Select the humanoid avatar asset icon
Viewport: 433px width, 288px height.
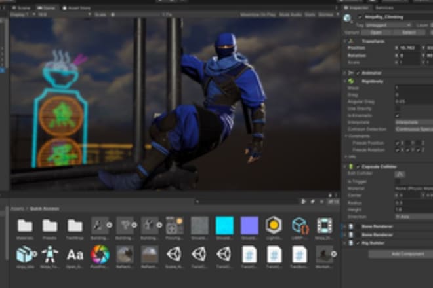[x=50, y=254]
